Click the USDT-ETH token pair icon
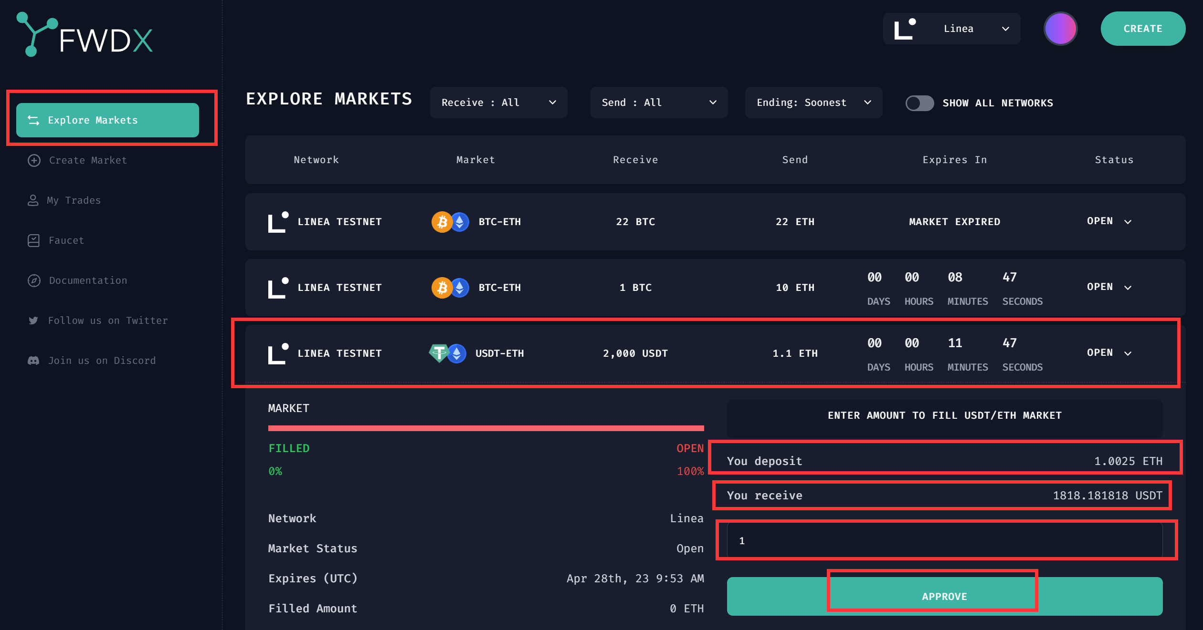 pos(448,353)
